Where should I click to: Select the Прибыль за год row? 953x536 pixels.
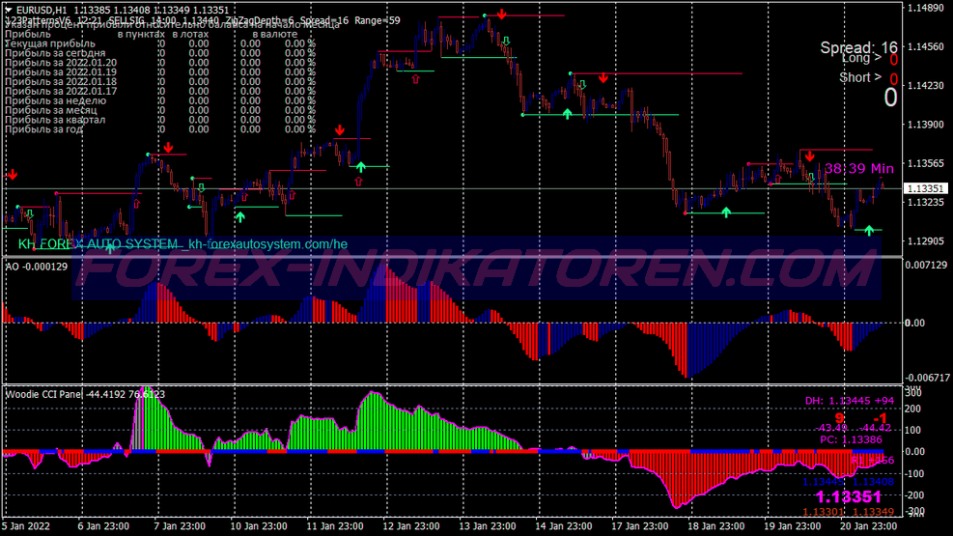pyautogui.click(x=160, y=129)
